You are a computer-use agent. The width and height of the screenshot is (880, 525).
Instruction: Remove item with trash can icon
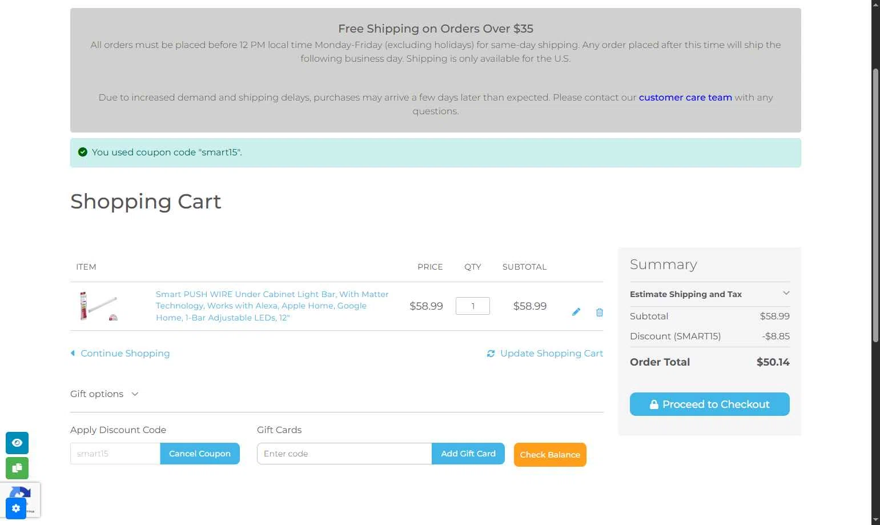click(x=600, y=312)
